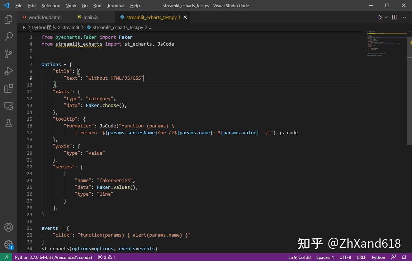Open the Explorer view in the activity bar
The image size is (412, 261).
point(8,20)
